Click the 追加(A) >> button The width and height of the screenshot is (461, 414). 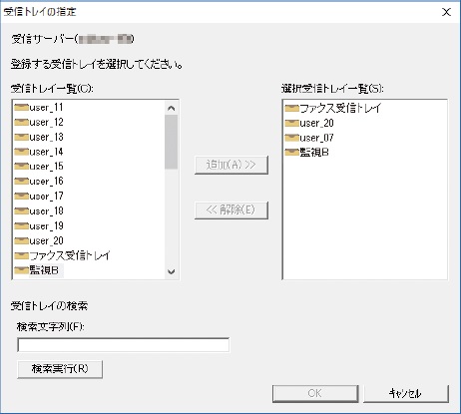coord(231,165)
